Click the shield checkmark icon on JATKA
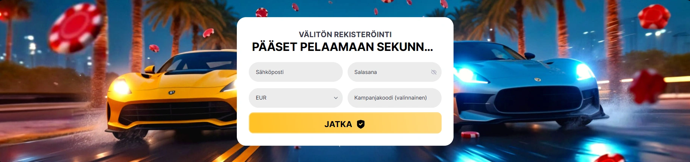 [x=361, y=124]
